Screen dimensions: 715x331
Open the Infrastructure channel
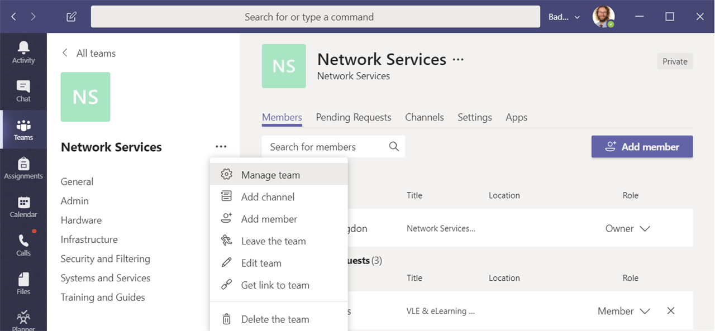click(x=89, y=239)
